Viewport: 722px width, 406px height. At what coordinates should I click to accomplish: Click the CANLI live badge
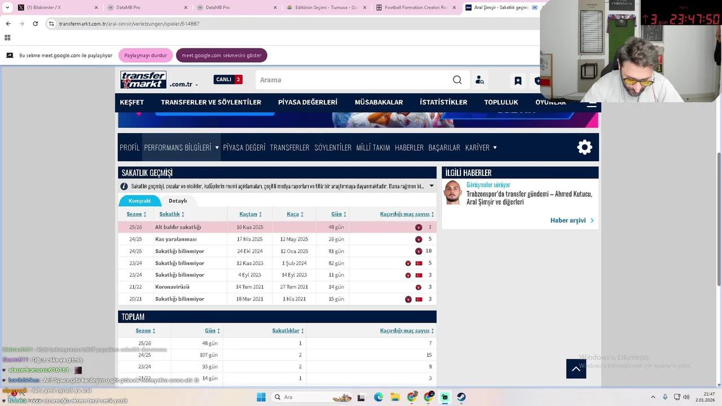click(228, 80)
